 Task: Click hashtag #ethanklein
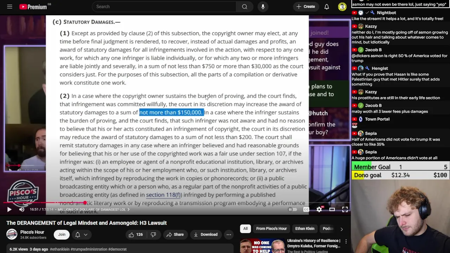(60, 249)
